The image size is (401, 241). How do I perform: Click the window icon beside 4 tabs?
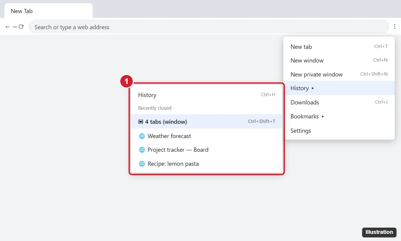(141, 122)
